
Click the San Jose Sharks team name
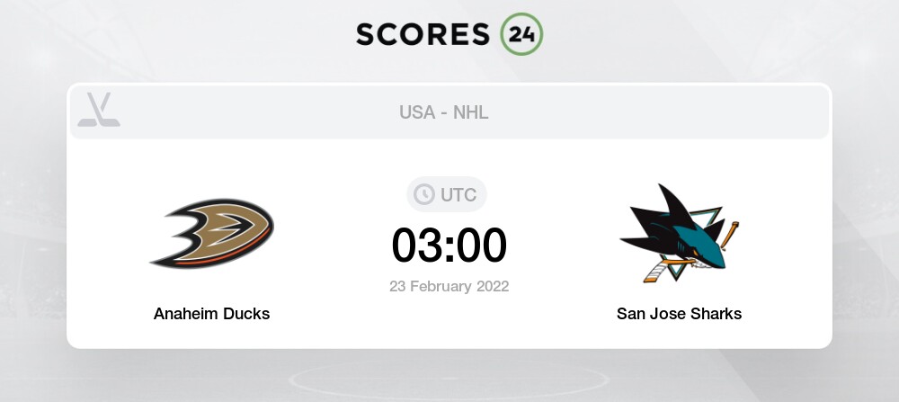(x=679, y=314)
